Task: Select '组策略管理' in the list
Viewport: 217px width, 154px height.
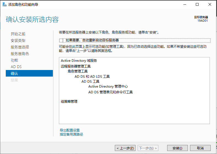Action: [x=69, y=102]
